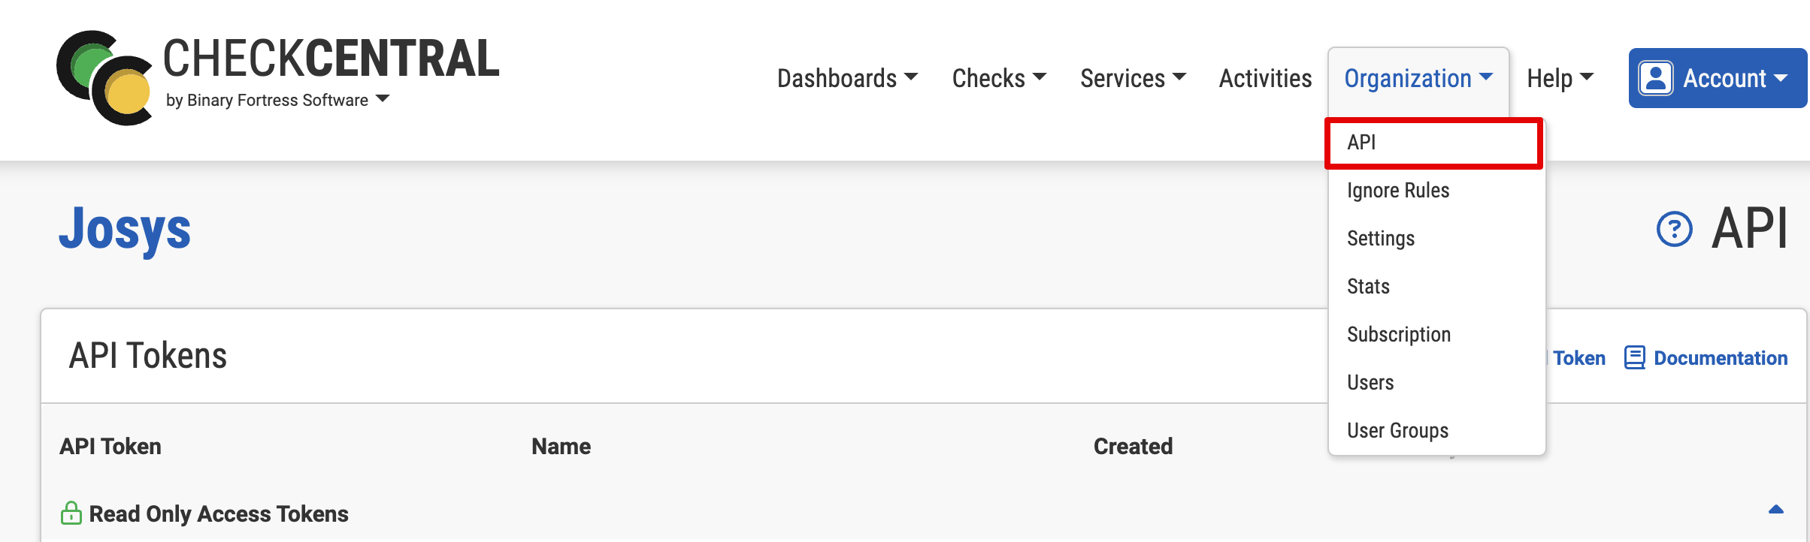1810x542 pixels.
Task: Open Subscription from the Organization menu
Action: [1399, 335]
